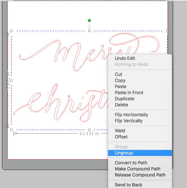Click Duplicate in the context menu
The height and width of the screenshot is (188, 187).
(x=140, y=99)
